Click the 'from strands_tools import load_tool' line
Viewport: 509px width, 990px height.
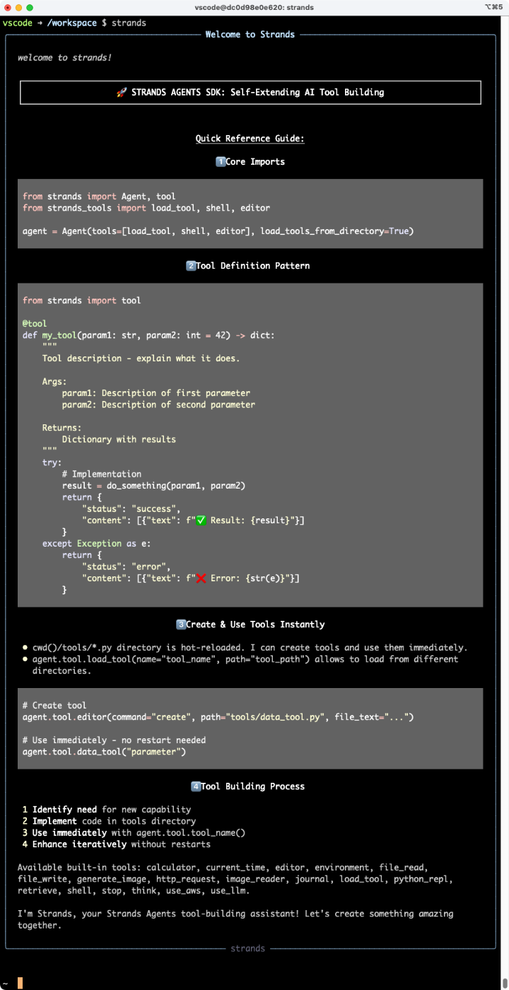pos(146,208)
